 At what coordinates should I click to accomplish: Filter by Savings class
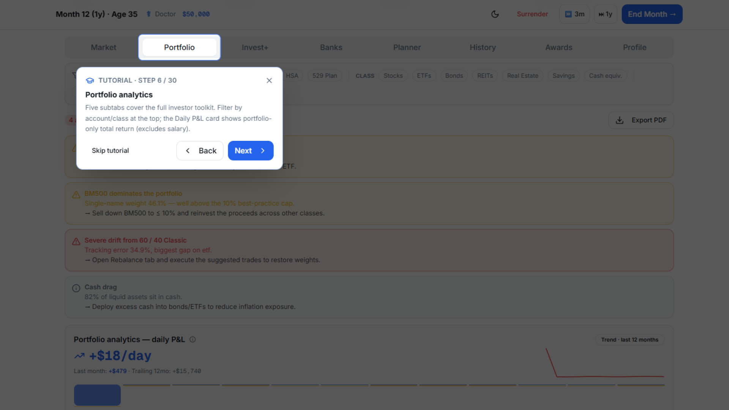point(563,76)
